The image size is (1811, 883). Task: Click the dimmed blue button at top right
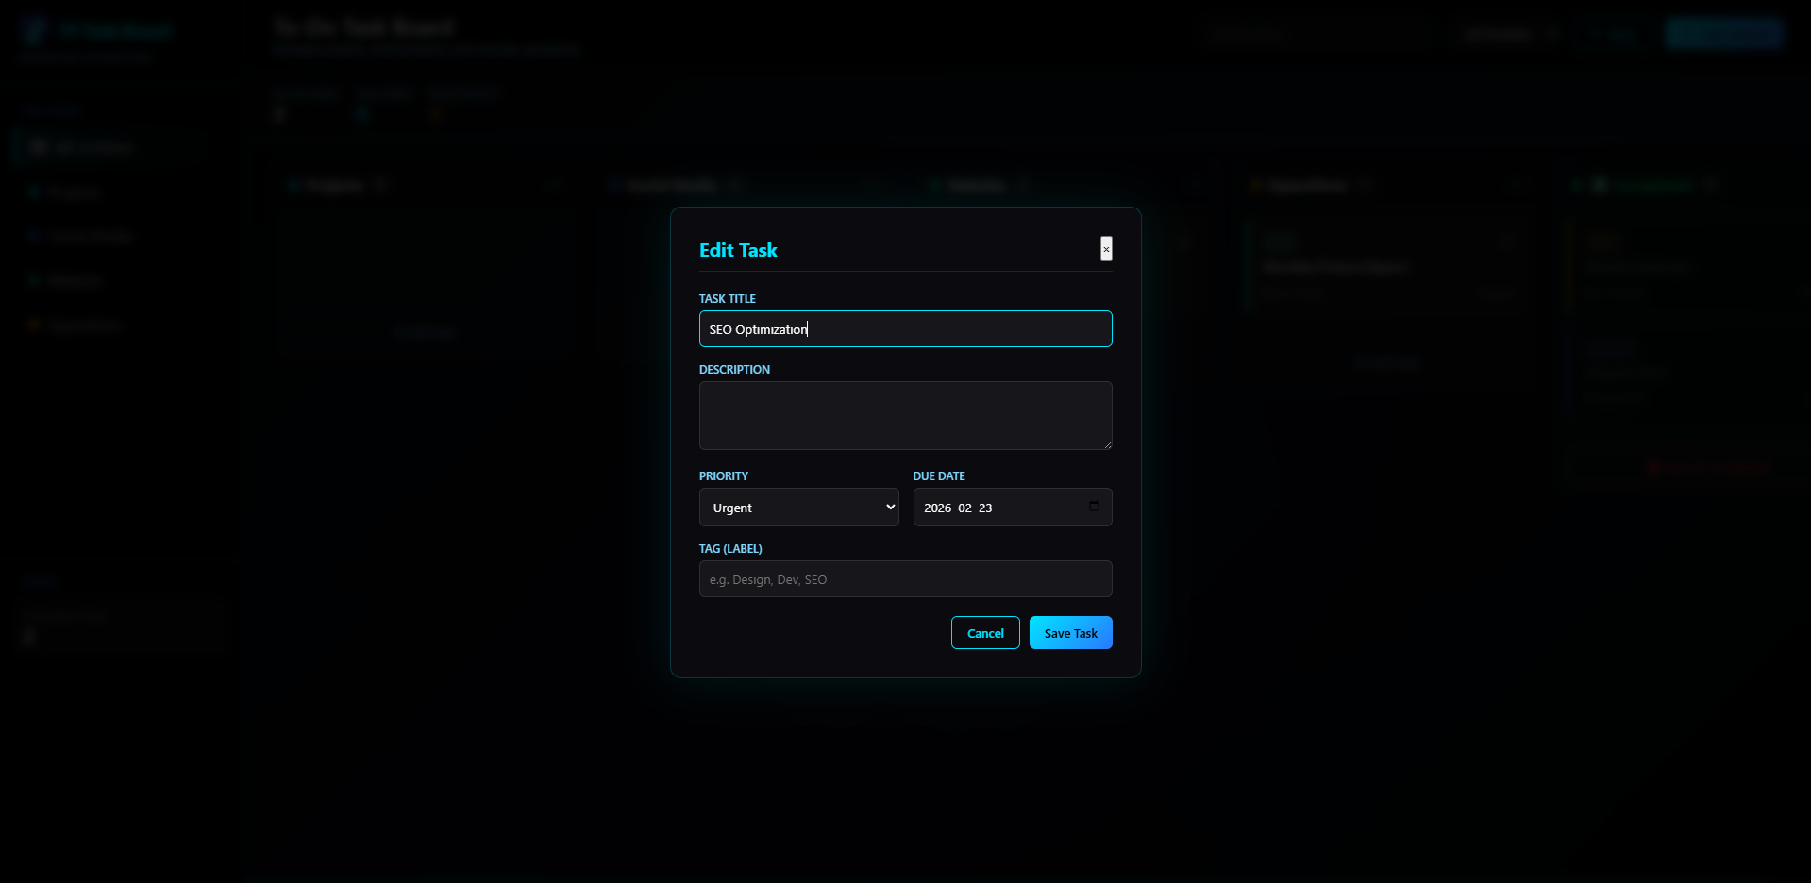(1724, 34)
